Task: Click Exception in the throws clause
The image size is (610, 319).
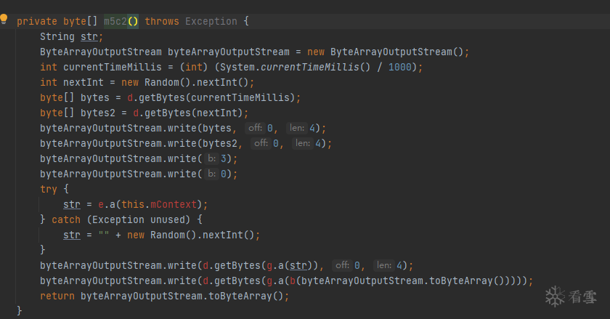Action: point(211,21)
